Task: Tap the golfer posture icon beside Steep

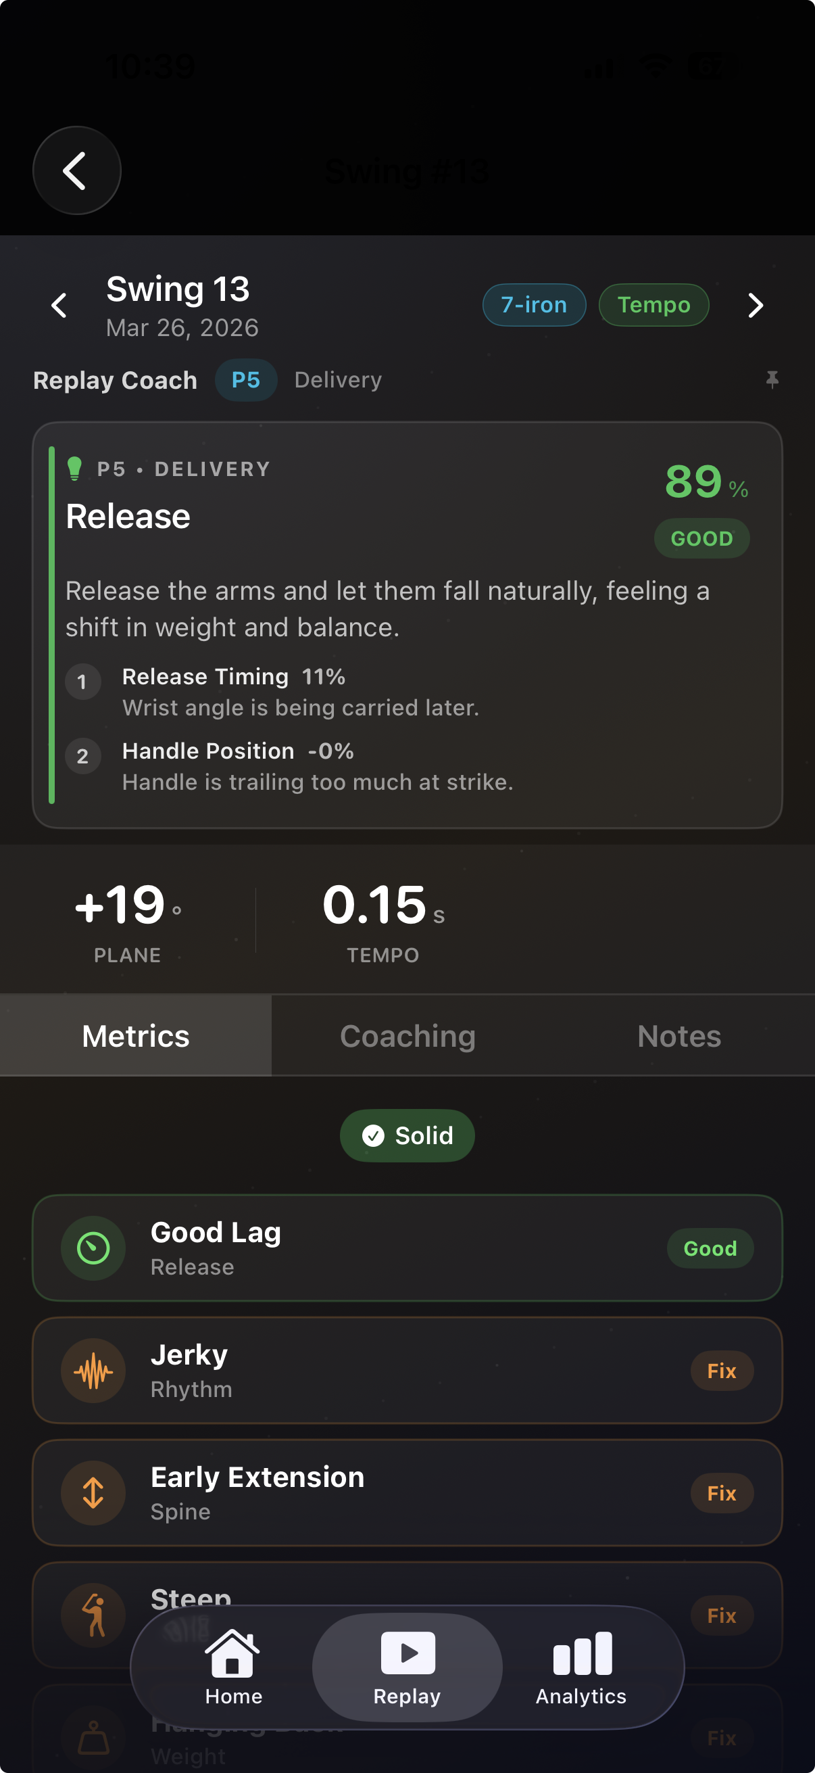Action: [x=93, y=1614]
